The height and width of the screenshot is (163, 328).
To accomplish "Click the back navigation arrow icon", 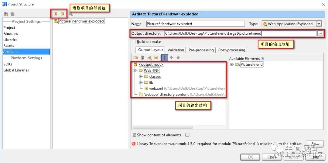I will tap(6, 14).
